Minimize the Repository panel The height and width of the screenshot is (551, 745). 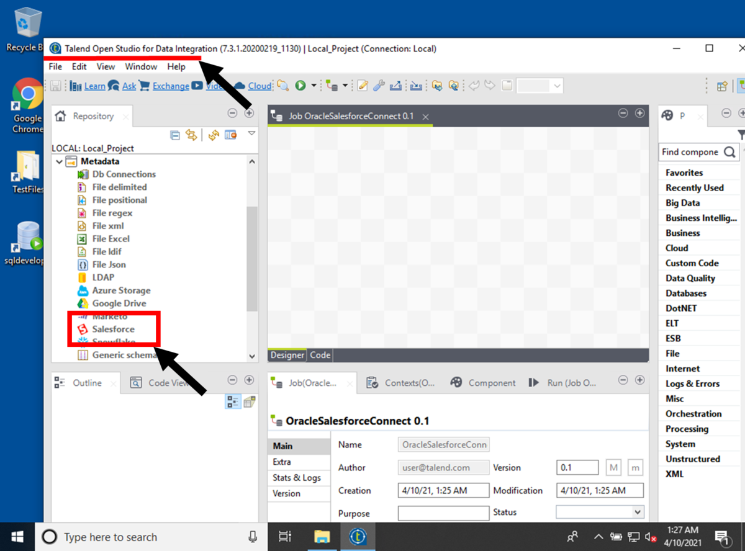pos(232,113)
